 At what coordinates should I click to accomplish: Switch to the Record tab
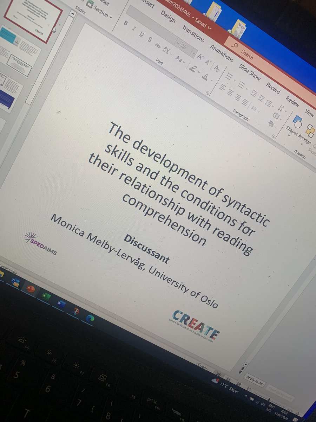[x=273, y=88]
